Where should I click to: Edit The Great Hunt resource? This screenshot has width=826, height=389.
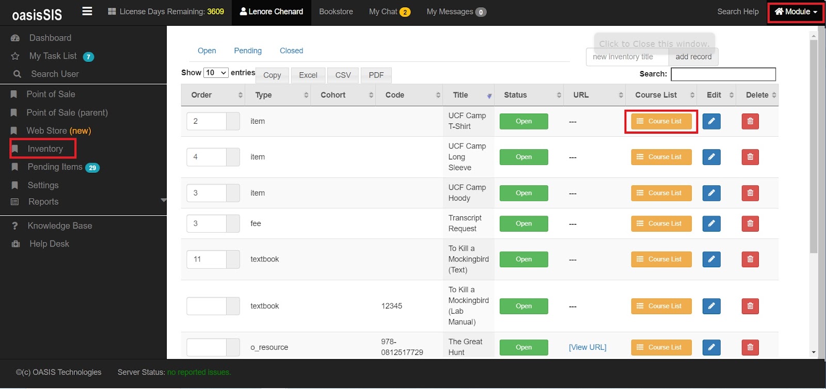coord(711,347)
